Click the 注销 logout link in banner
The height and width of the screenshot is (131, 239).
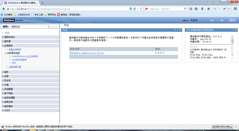(x=222, y=20)
